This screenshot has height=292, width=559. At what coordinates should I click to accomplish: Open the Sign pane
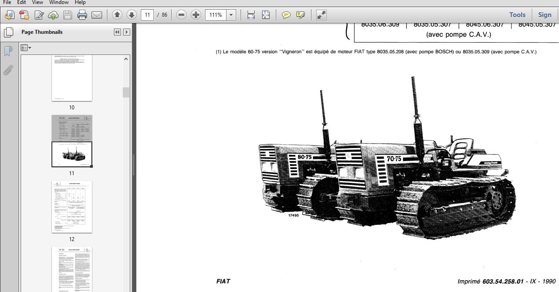point(544,15)
